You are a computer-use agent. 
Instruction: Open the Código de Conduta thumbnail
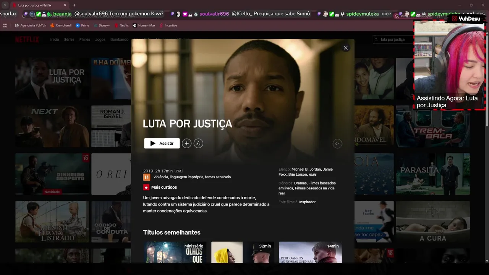click(x=111, y=222)
